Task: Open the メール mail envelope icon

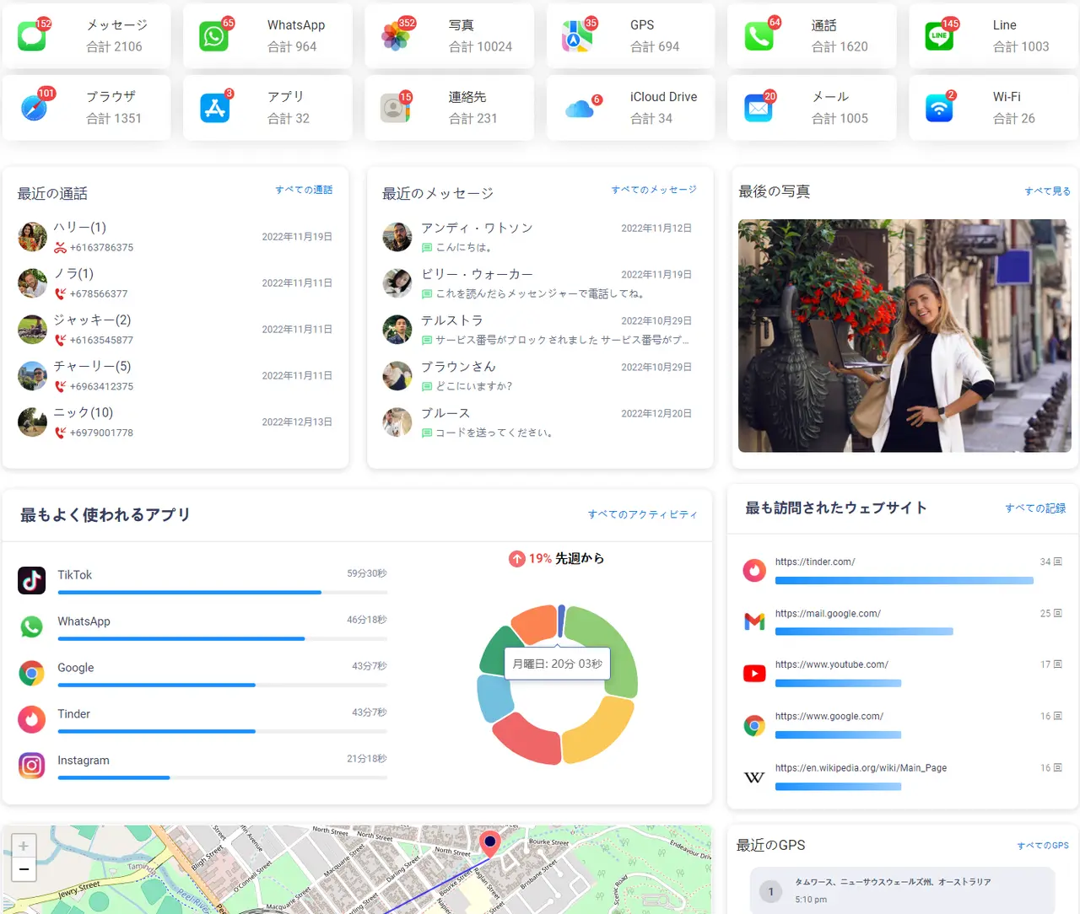Action: [x=759, y=108]
